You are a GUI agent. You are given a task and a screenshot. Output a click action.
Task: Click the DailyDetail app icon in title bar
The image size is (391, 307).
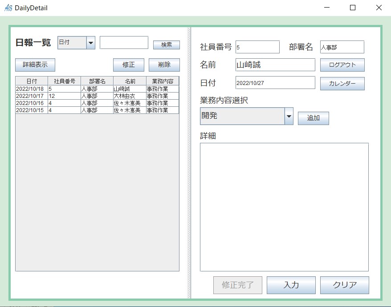(8, 8)
